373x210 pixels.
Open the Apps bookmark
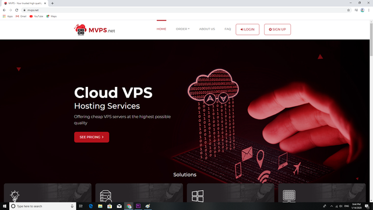click(8, 16)
